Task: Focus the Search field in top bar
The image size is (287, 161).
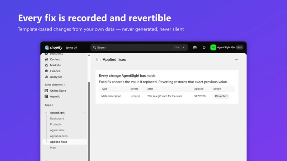Action: (139, 48)
